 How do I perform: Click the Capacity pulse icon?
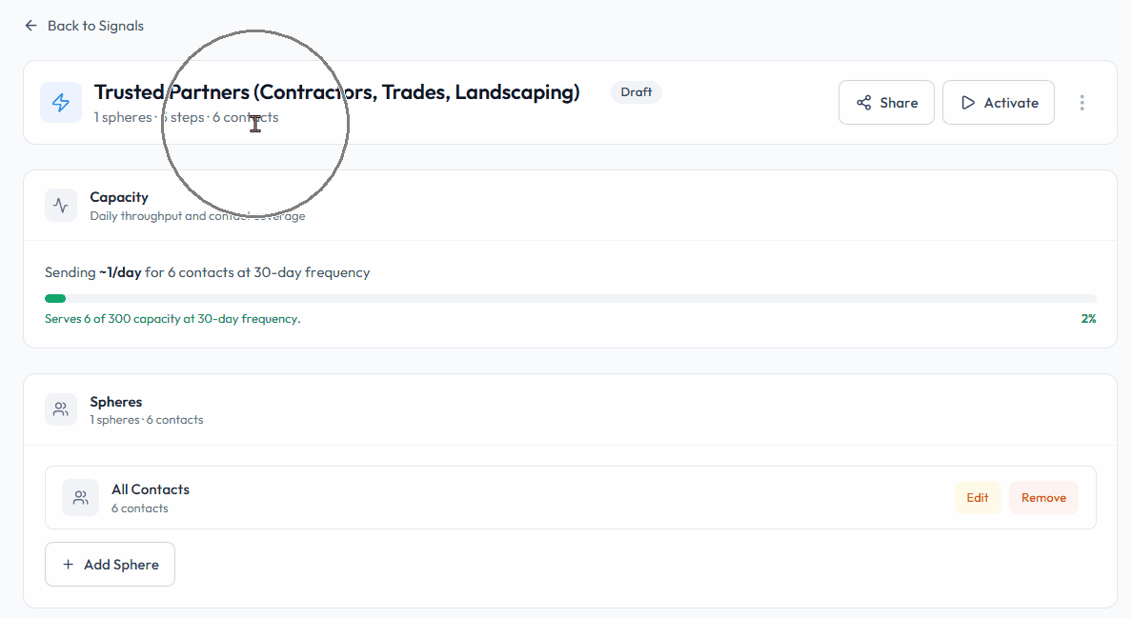(61, 205)
